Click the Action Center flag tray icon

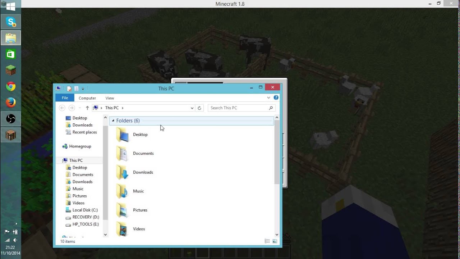pos(7,232)
